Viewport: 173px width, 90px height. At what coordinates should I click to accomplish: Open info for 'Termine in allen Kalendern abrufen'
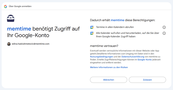[164, 27]
